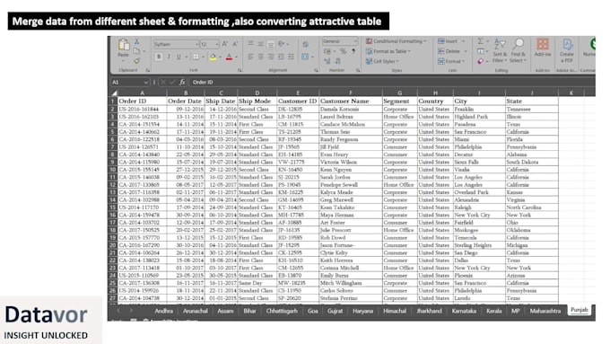Open the General number format dropdown
Screen dimensions: 610x344
[x=355, y=41]
